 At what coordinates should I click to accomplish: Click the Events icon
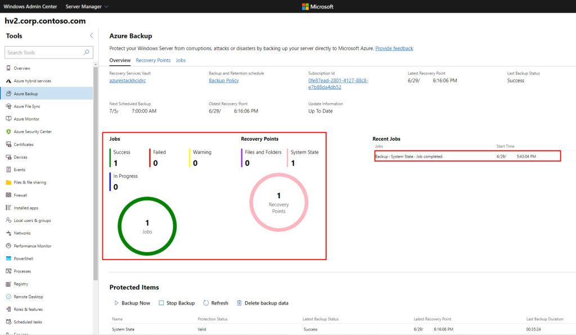pos(8,169)
